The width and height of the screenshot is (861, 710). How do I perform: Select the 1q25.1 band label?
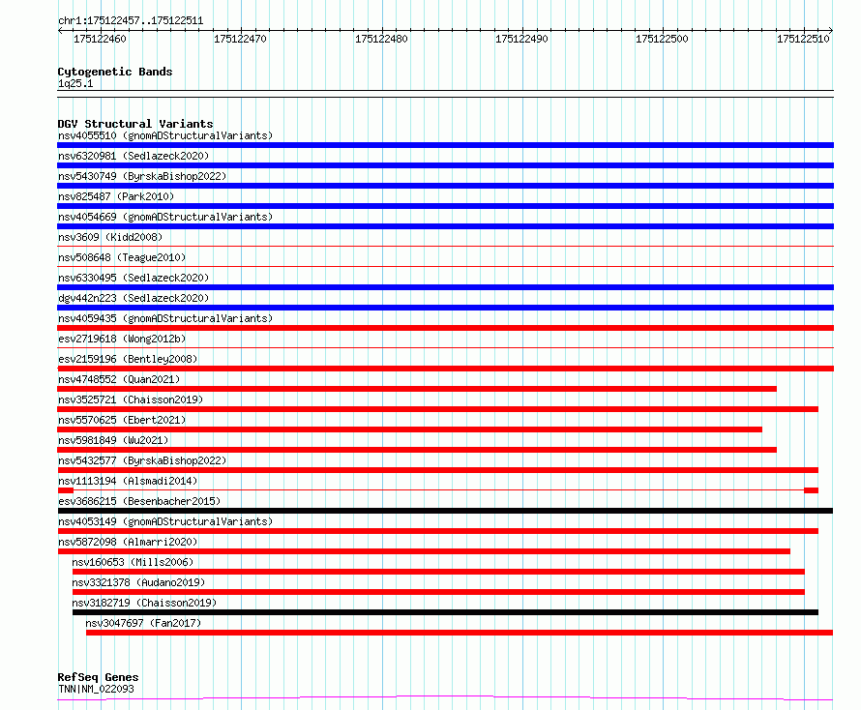pyautogui.click(x=75, y=83)
